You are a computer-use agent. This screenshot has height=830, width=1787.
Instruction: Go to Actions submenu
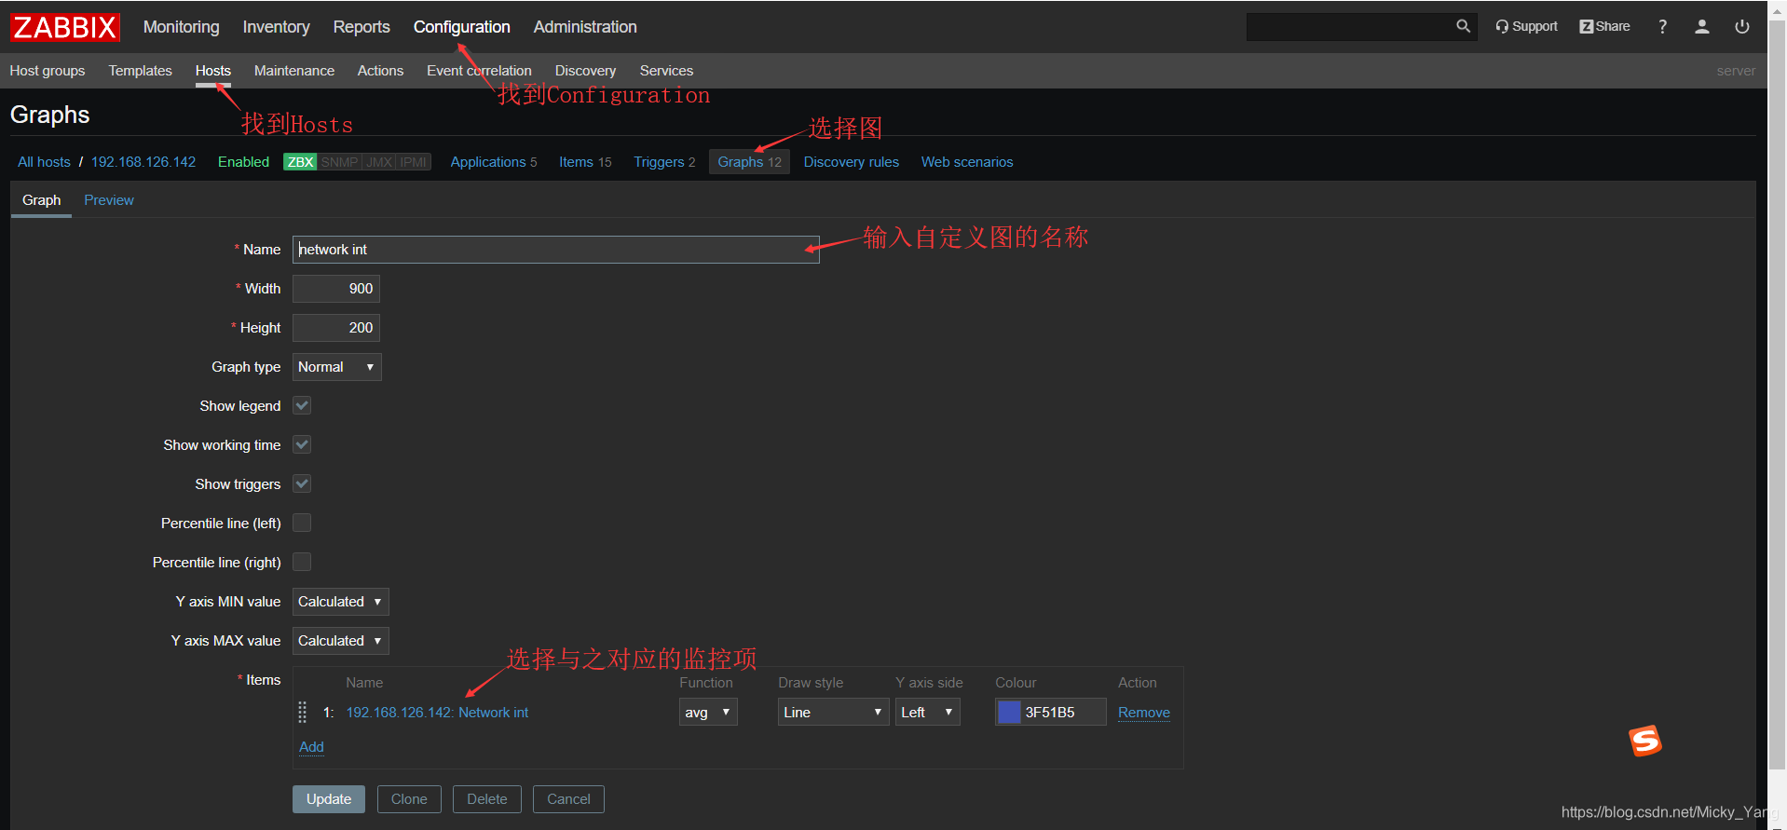381,71
